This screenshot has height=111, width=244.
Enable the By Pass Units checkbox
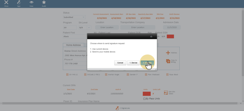click(x=145, y=99)
